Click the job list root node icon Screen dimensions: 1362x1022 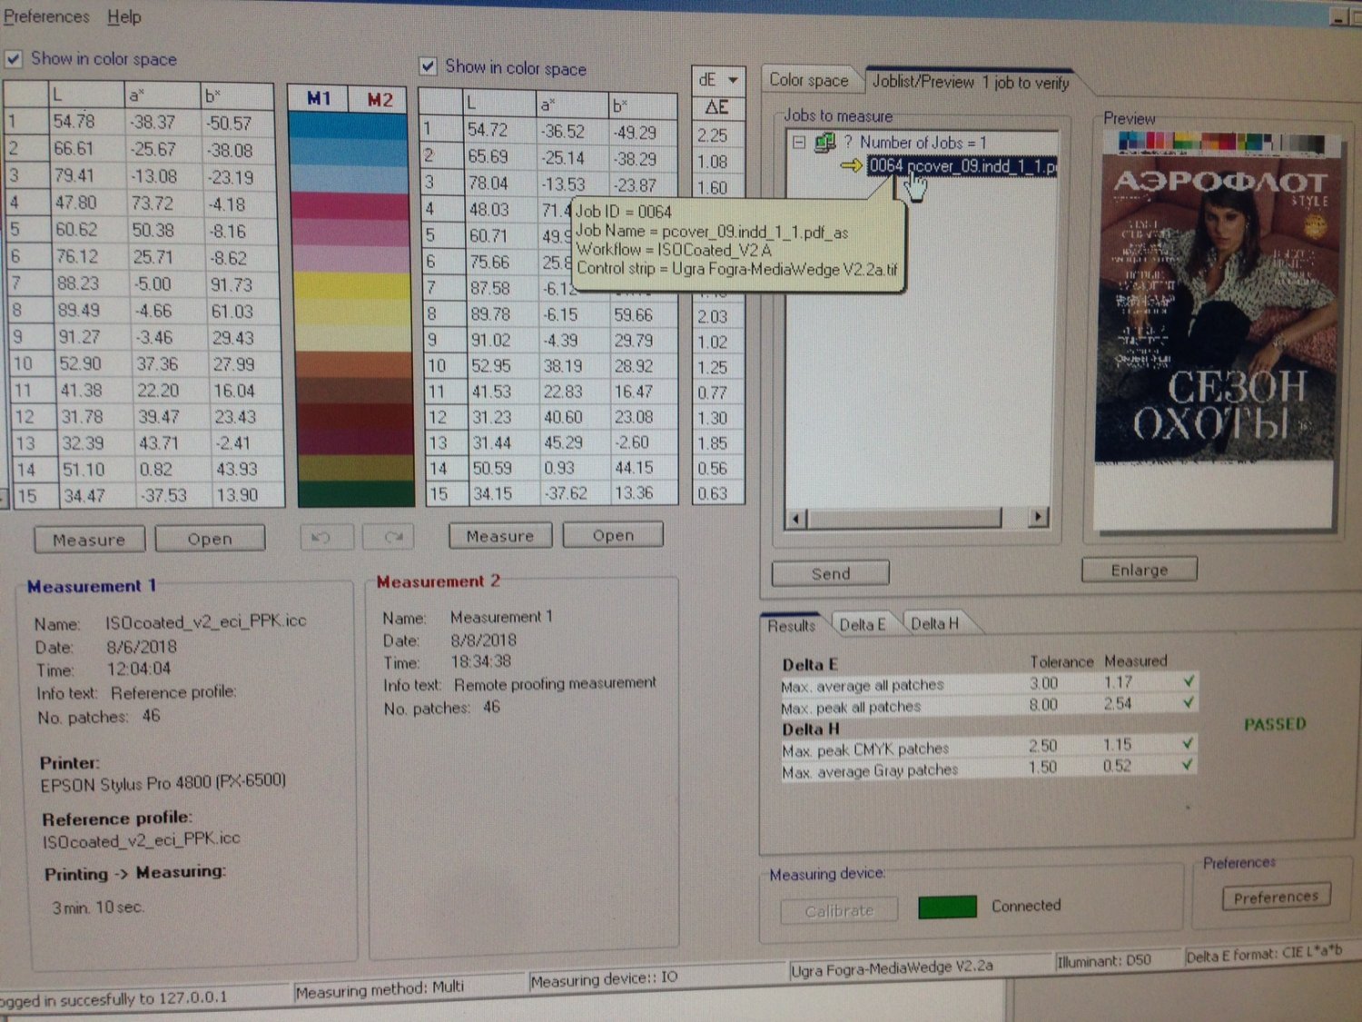click(824, 143)
